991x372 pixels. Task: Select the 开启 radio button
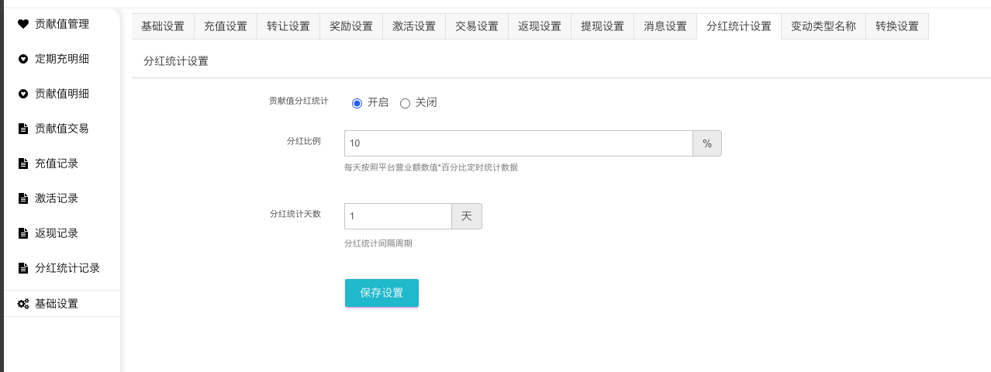click(x=357, y=103)
